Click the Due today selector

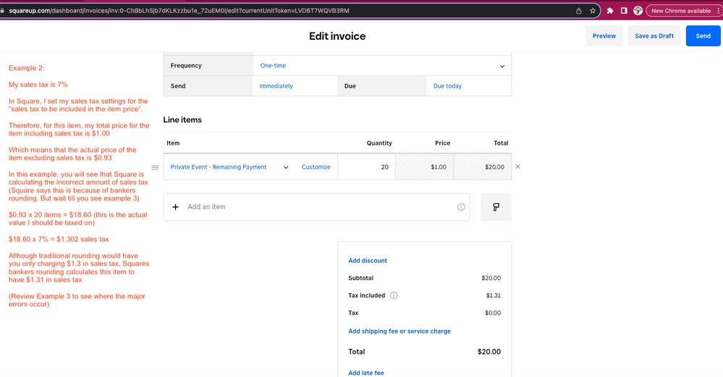447,86
